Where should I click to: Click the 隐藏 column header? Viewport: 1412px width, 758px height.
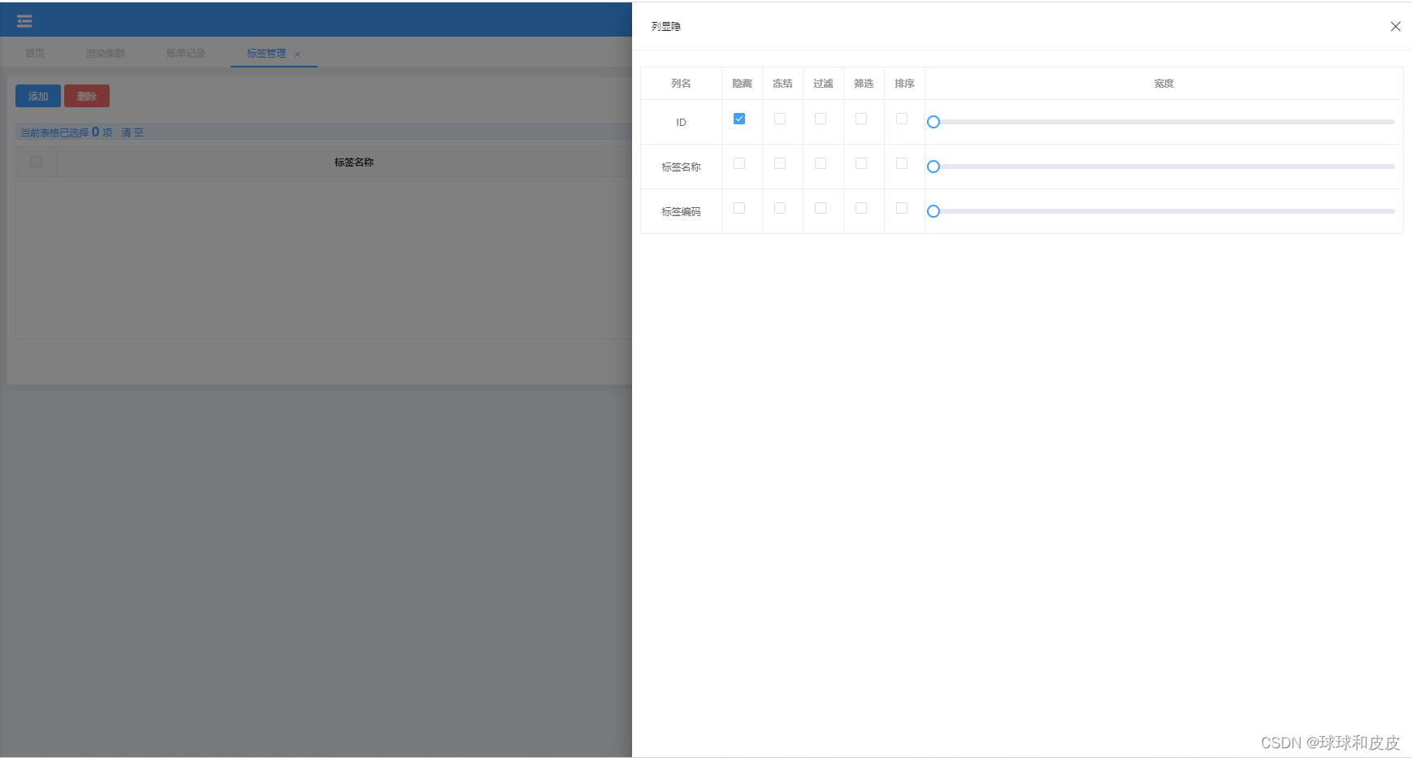click(x=742, y=84)
